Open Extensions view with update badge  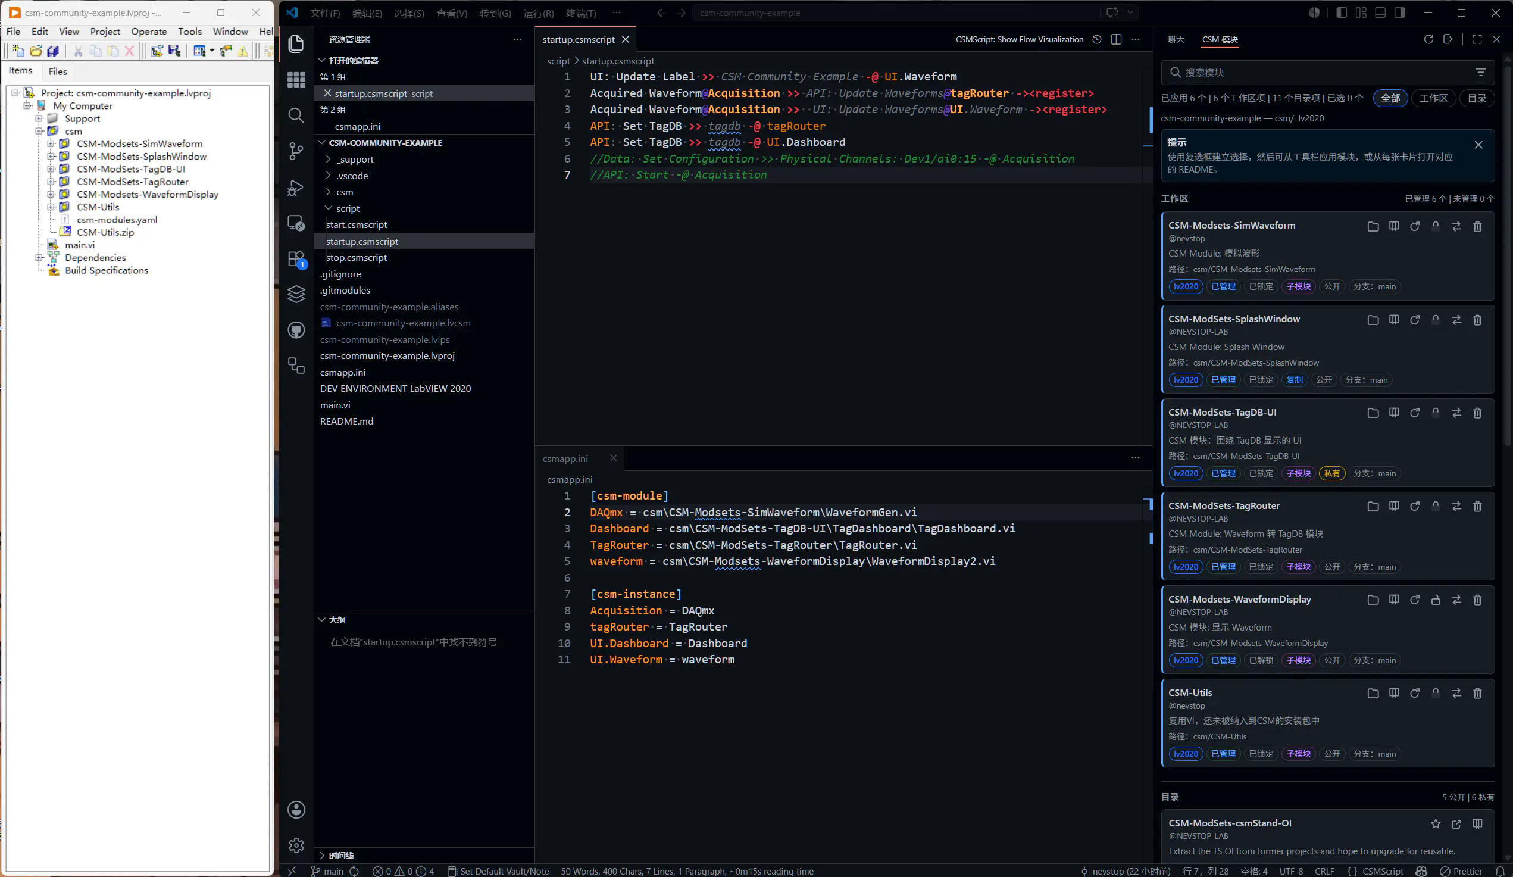(296, 259)
